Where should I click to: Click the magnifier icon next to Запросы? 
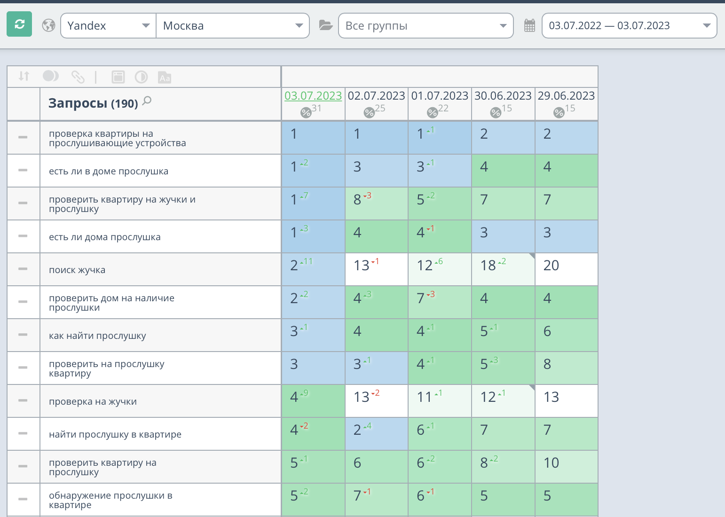click(147, 101)
